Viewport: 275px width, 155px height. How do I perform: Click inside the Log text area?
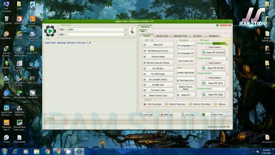point(90,77)
